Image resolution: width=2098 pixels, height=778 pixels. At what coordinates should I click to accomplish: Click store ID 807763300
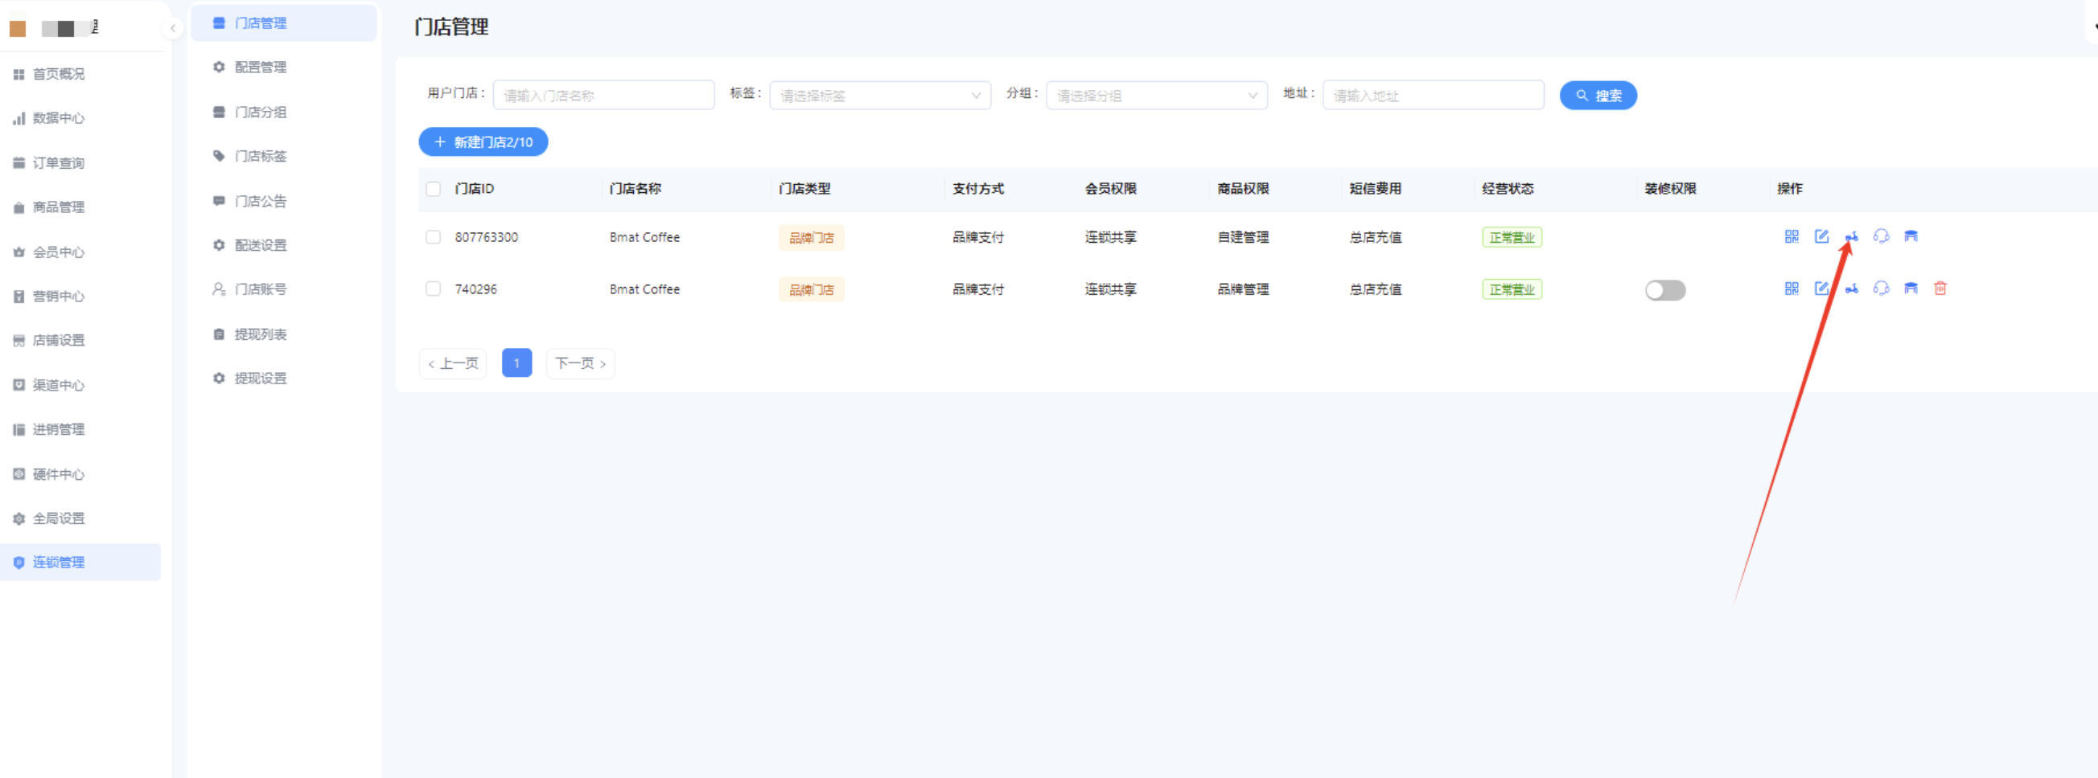486,237
